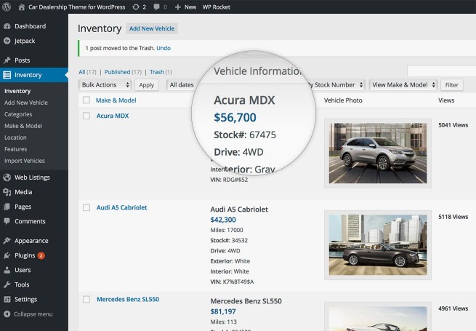Click the Audi price $42,300
This screenshot has height=331, width=476.
click(223, 220)
